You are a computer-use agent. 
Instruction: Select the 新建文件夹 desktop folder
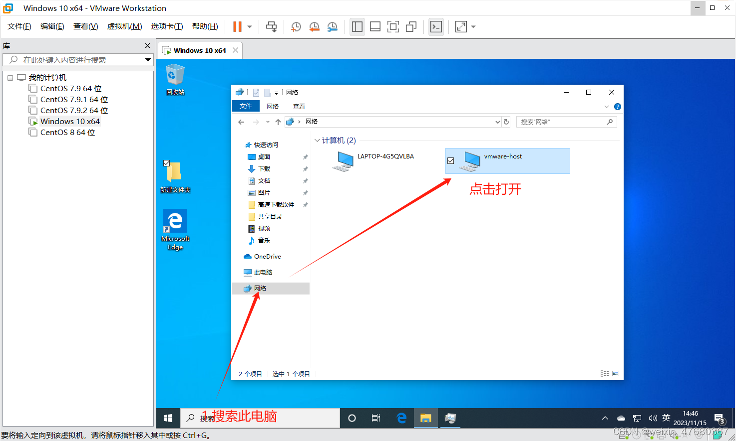coord(175,177)
